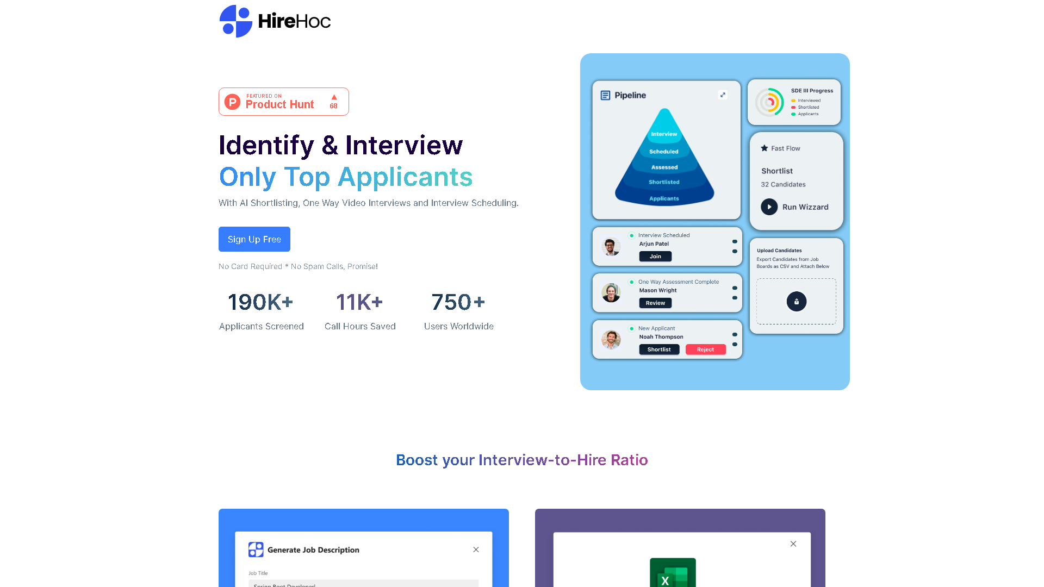Click the expand arrows on the Pipeline card
Screen dimensions: 1044x587
pyautogui.click(x=723, y=95)
